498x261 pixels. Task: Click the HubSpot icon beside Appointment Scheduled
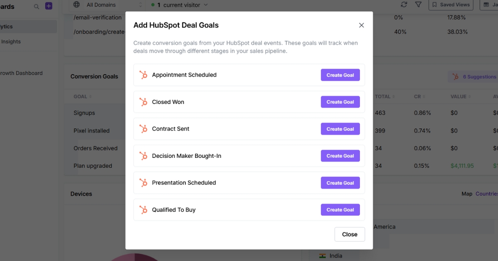tap(143, 75)
